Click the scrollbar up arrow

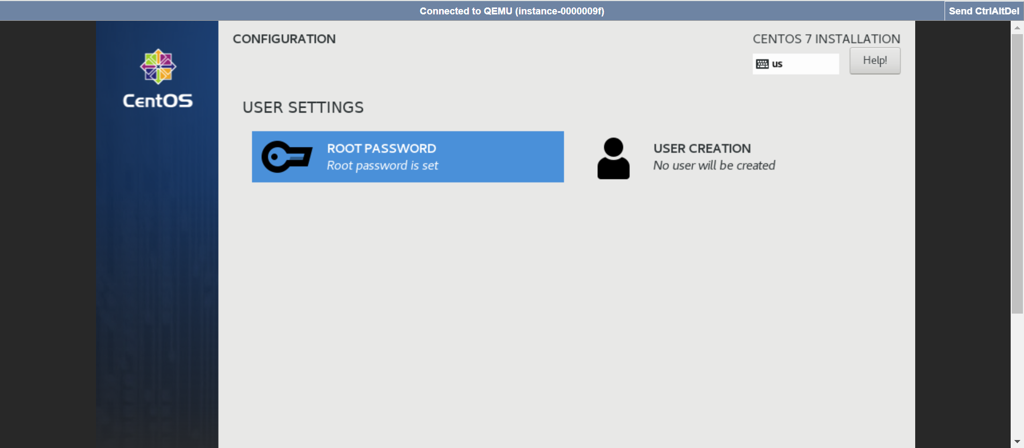[1017, 28]
